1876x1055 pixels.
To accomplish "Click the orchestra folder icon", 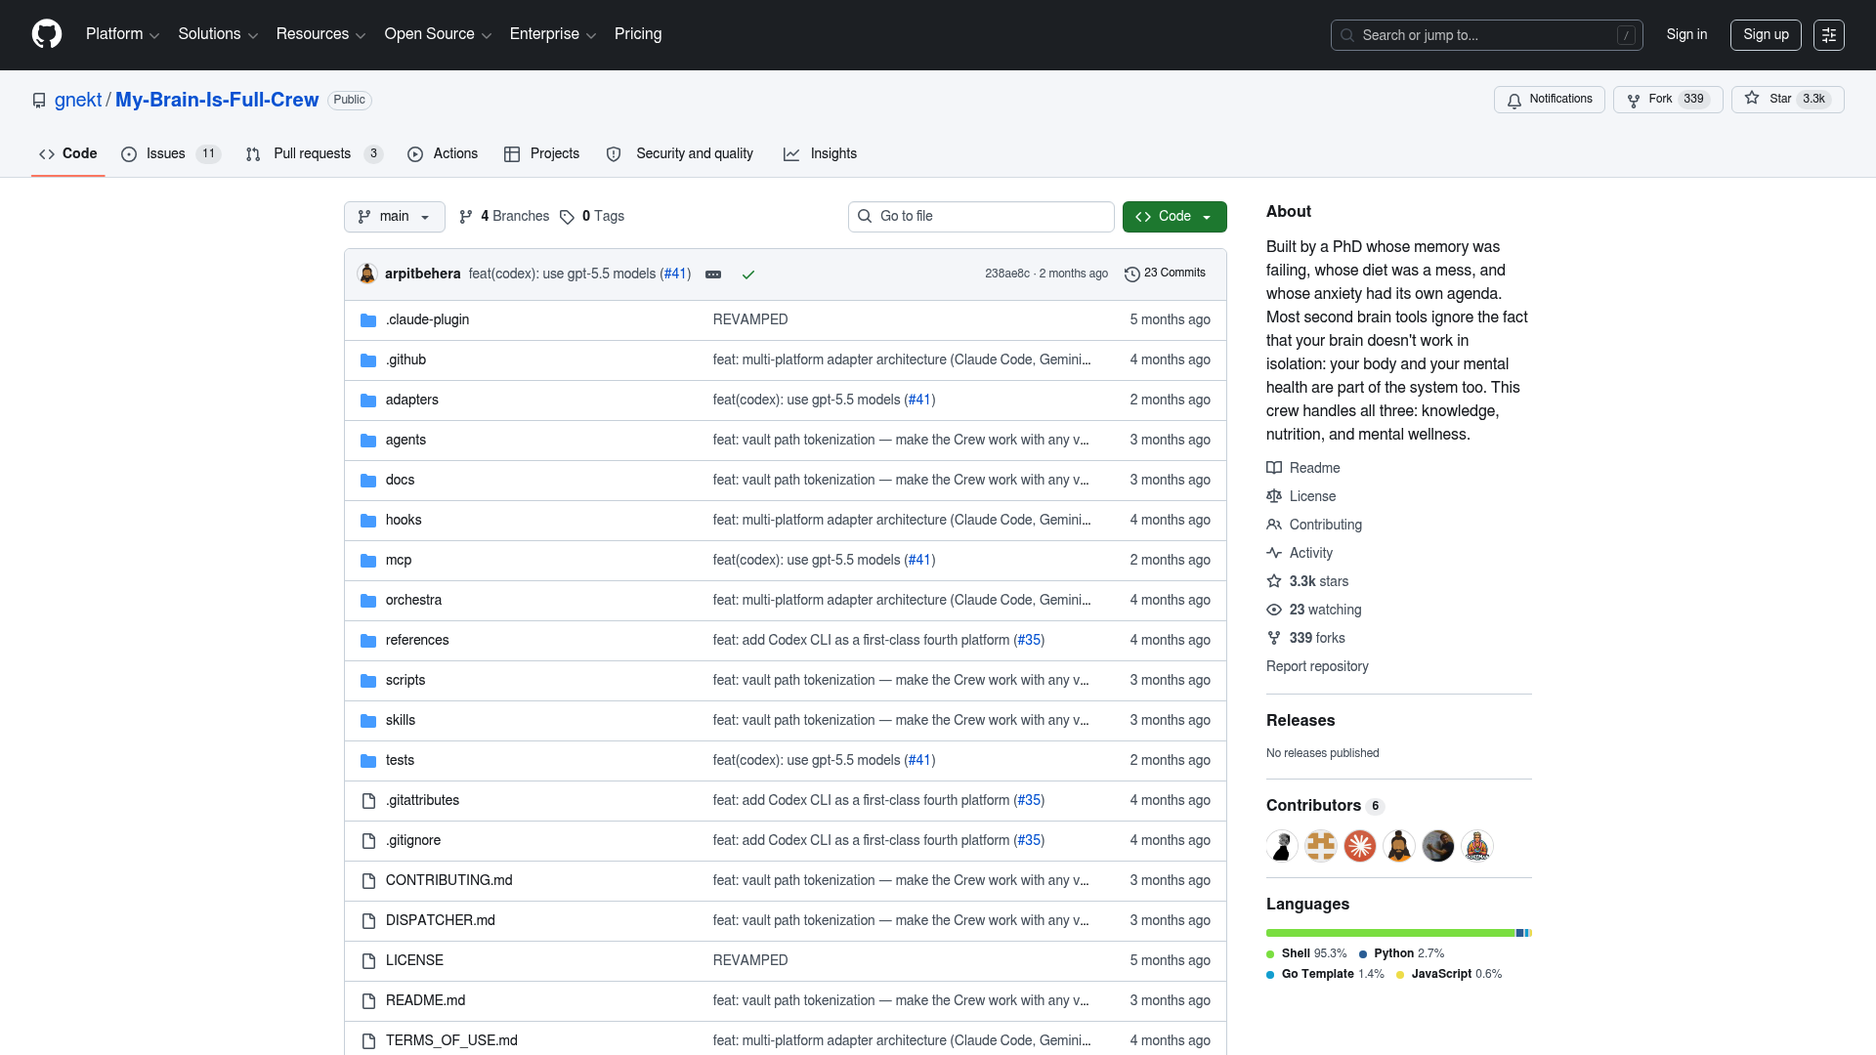I will [x=368, y=601].
